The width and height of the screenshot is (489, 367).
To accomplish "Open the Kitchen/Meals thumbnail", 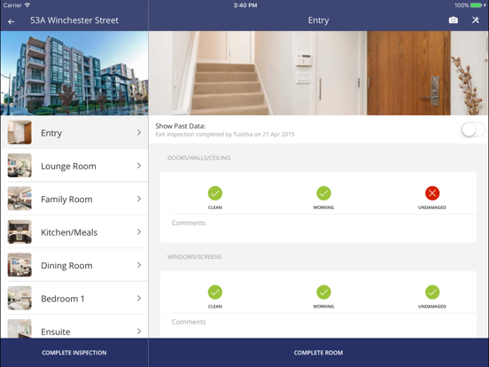I will click(x=19, y=232).
